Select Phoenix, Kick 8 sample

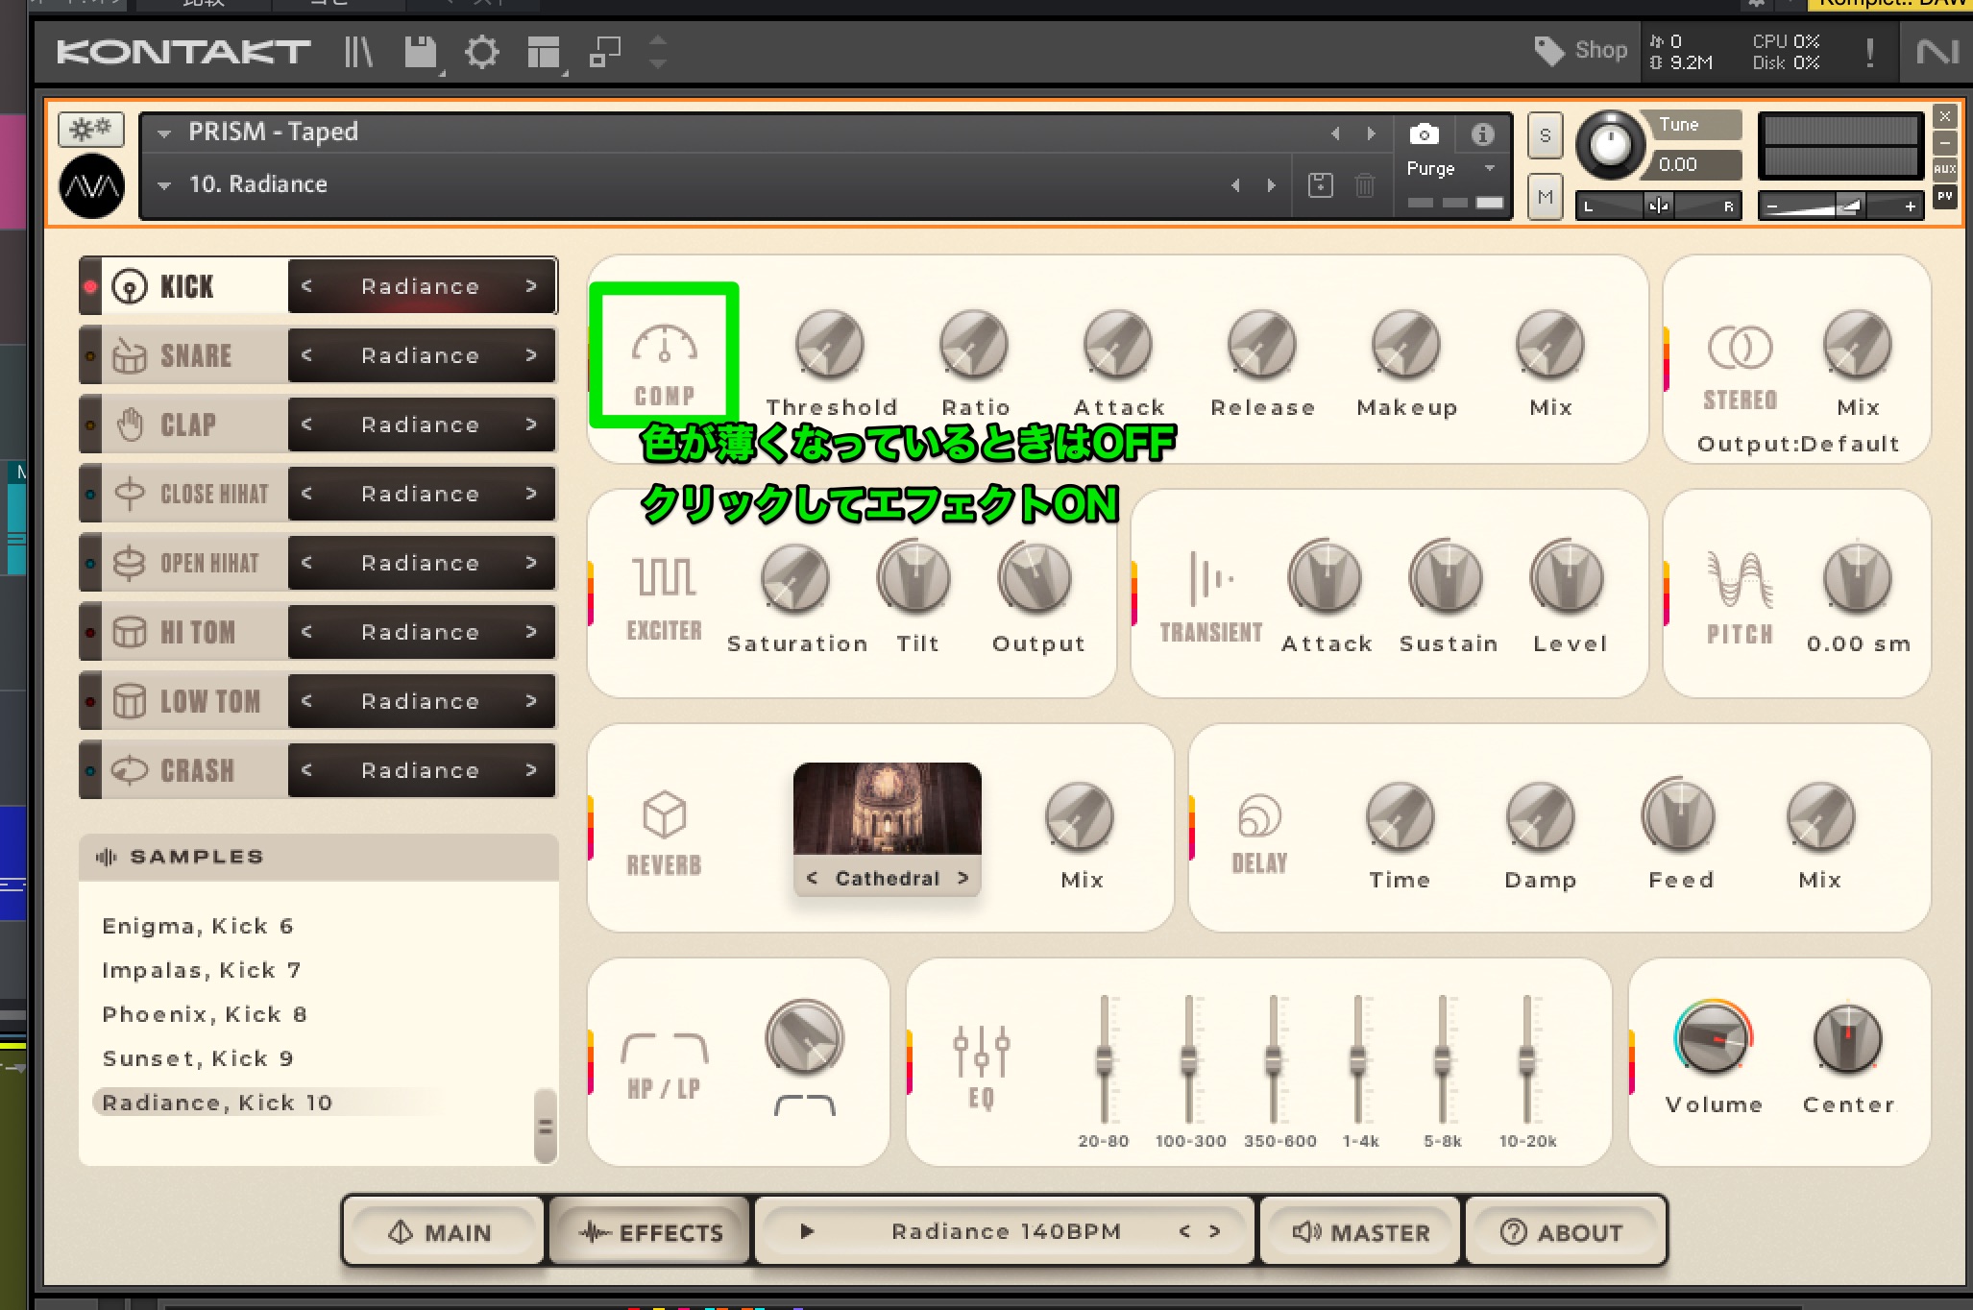click(x=205, y=1014)
